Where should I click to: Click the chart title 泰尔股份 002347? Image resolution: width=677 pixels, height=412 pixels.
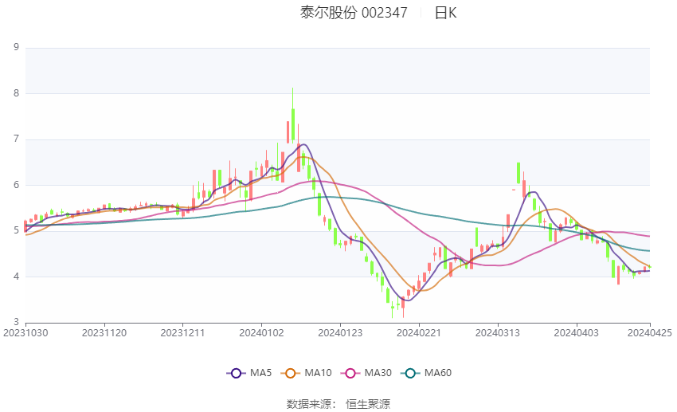(x=354, y=13)
